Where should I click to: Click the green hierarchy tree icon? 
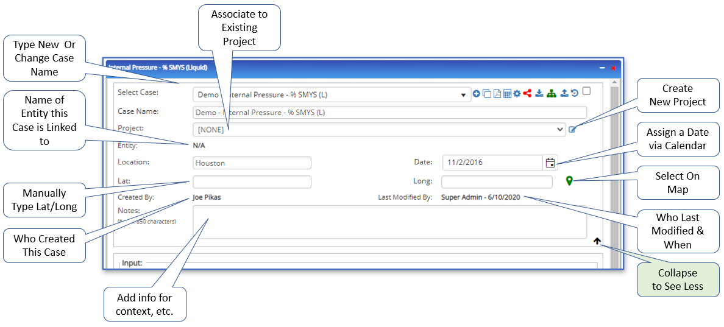point(552,93)
